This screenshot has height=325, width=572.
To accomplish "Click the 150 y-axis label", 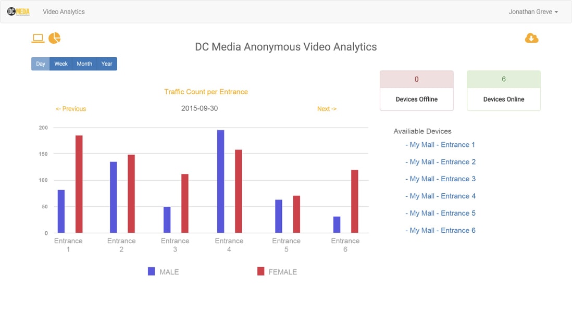I will [43, 154].
